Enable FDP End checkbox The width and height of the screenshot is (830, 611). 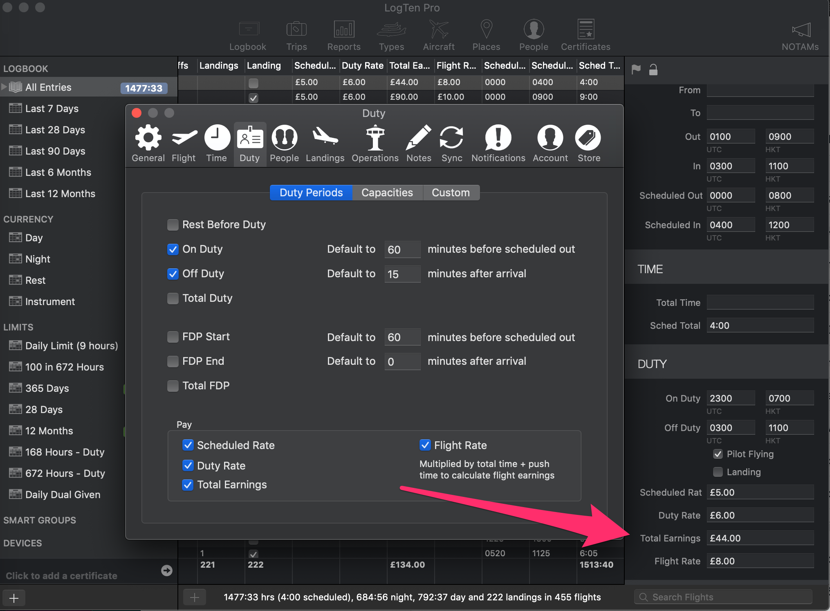pyautogui.click(x=173, y=362)
